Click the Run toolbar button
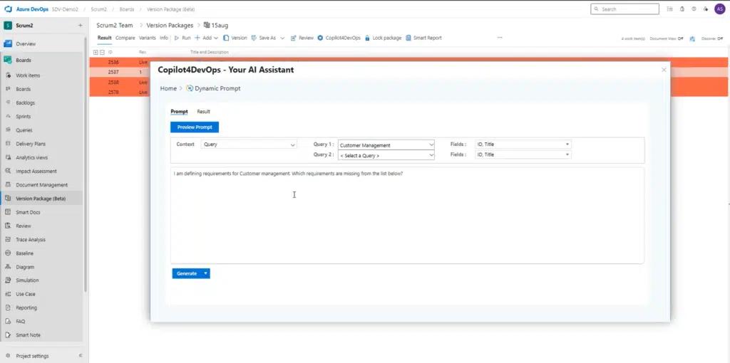 (182, 38)
